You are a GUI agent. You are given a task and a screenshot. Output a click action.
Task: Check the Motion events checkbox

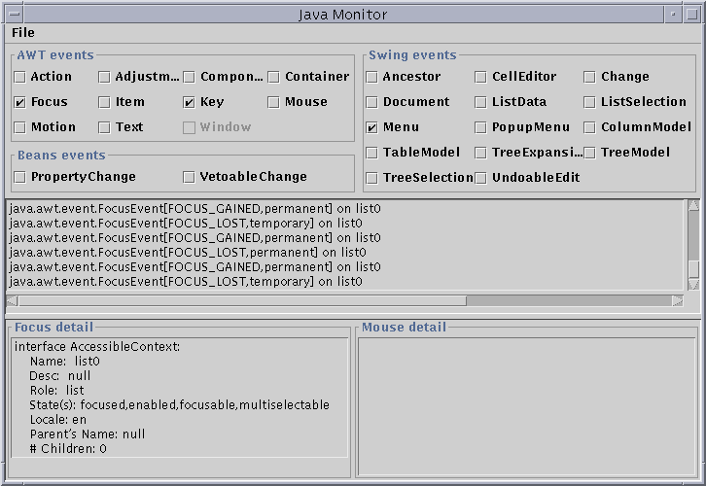tap(19, 127)
